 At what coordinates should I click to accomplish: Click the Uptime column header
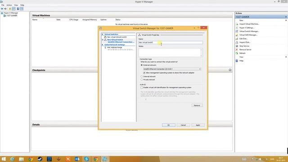pyautogui.click(x=103, y=20)
